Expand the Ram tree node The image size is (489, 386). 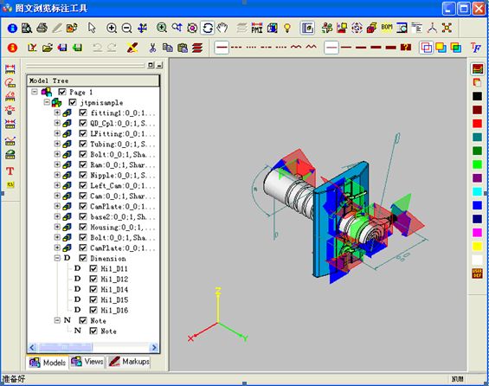click(57, 164)
